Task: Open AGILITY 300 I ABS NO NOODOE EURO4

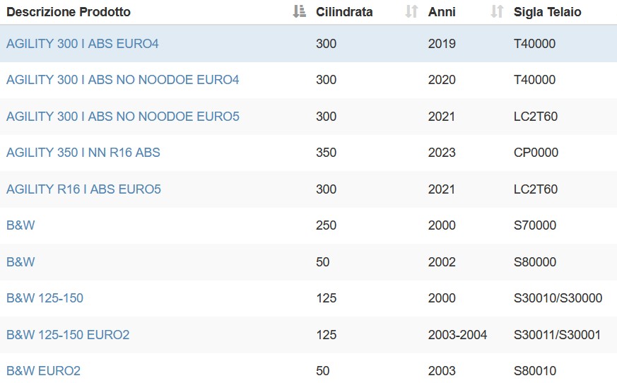Action: click(x=123, y=80)
